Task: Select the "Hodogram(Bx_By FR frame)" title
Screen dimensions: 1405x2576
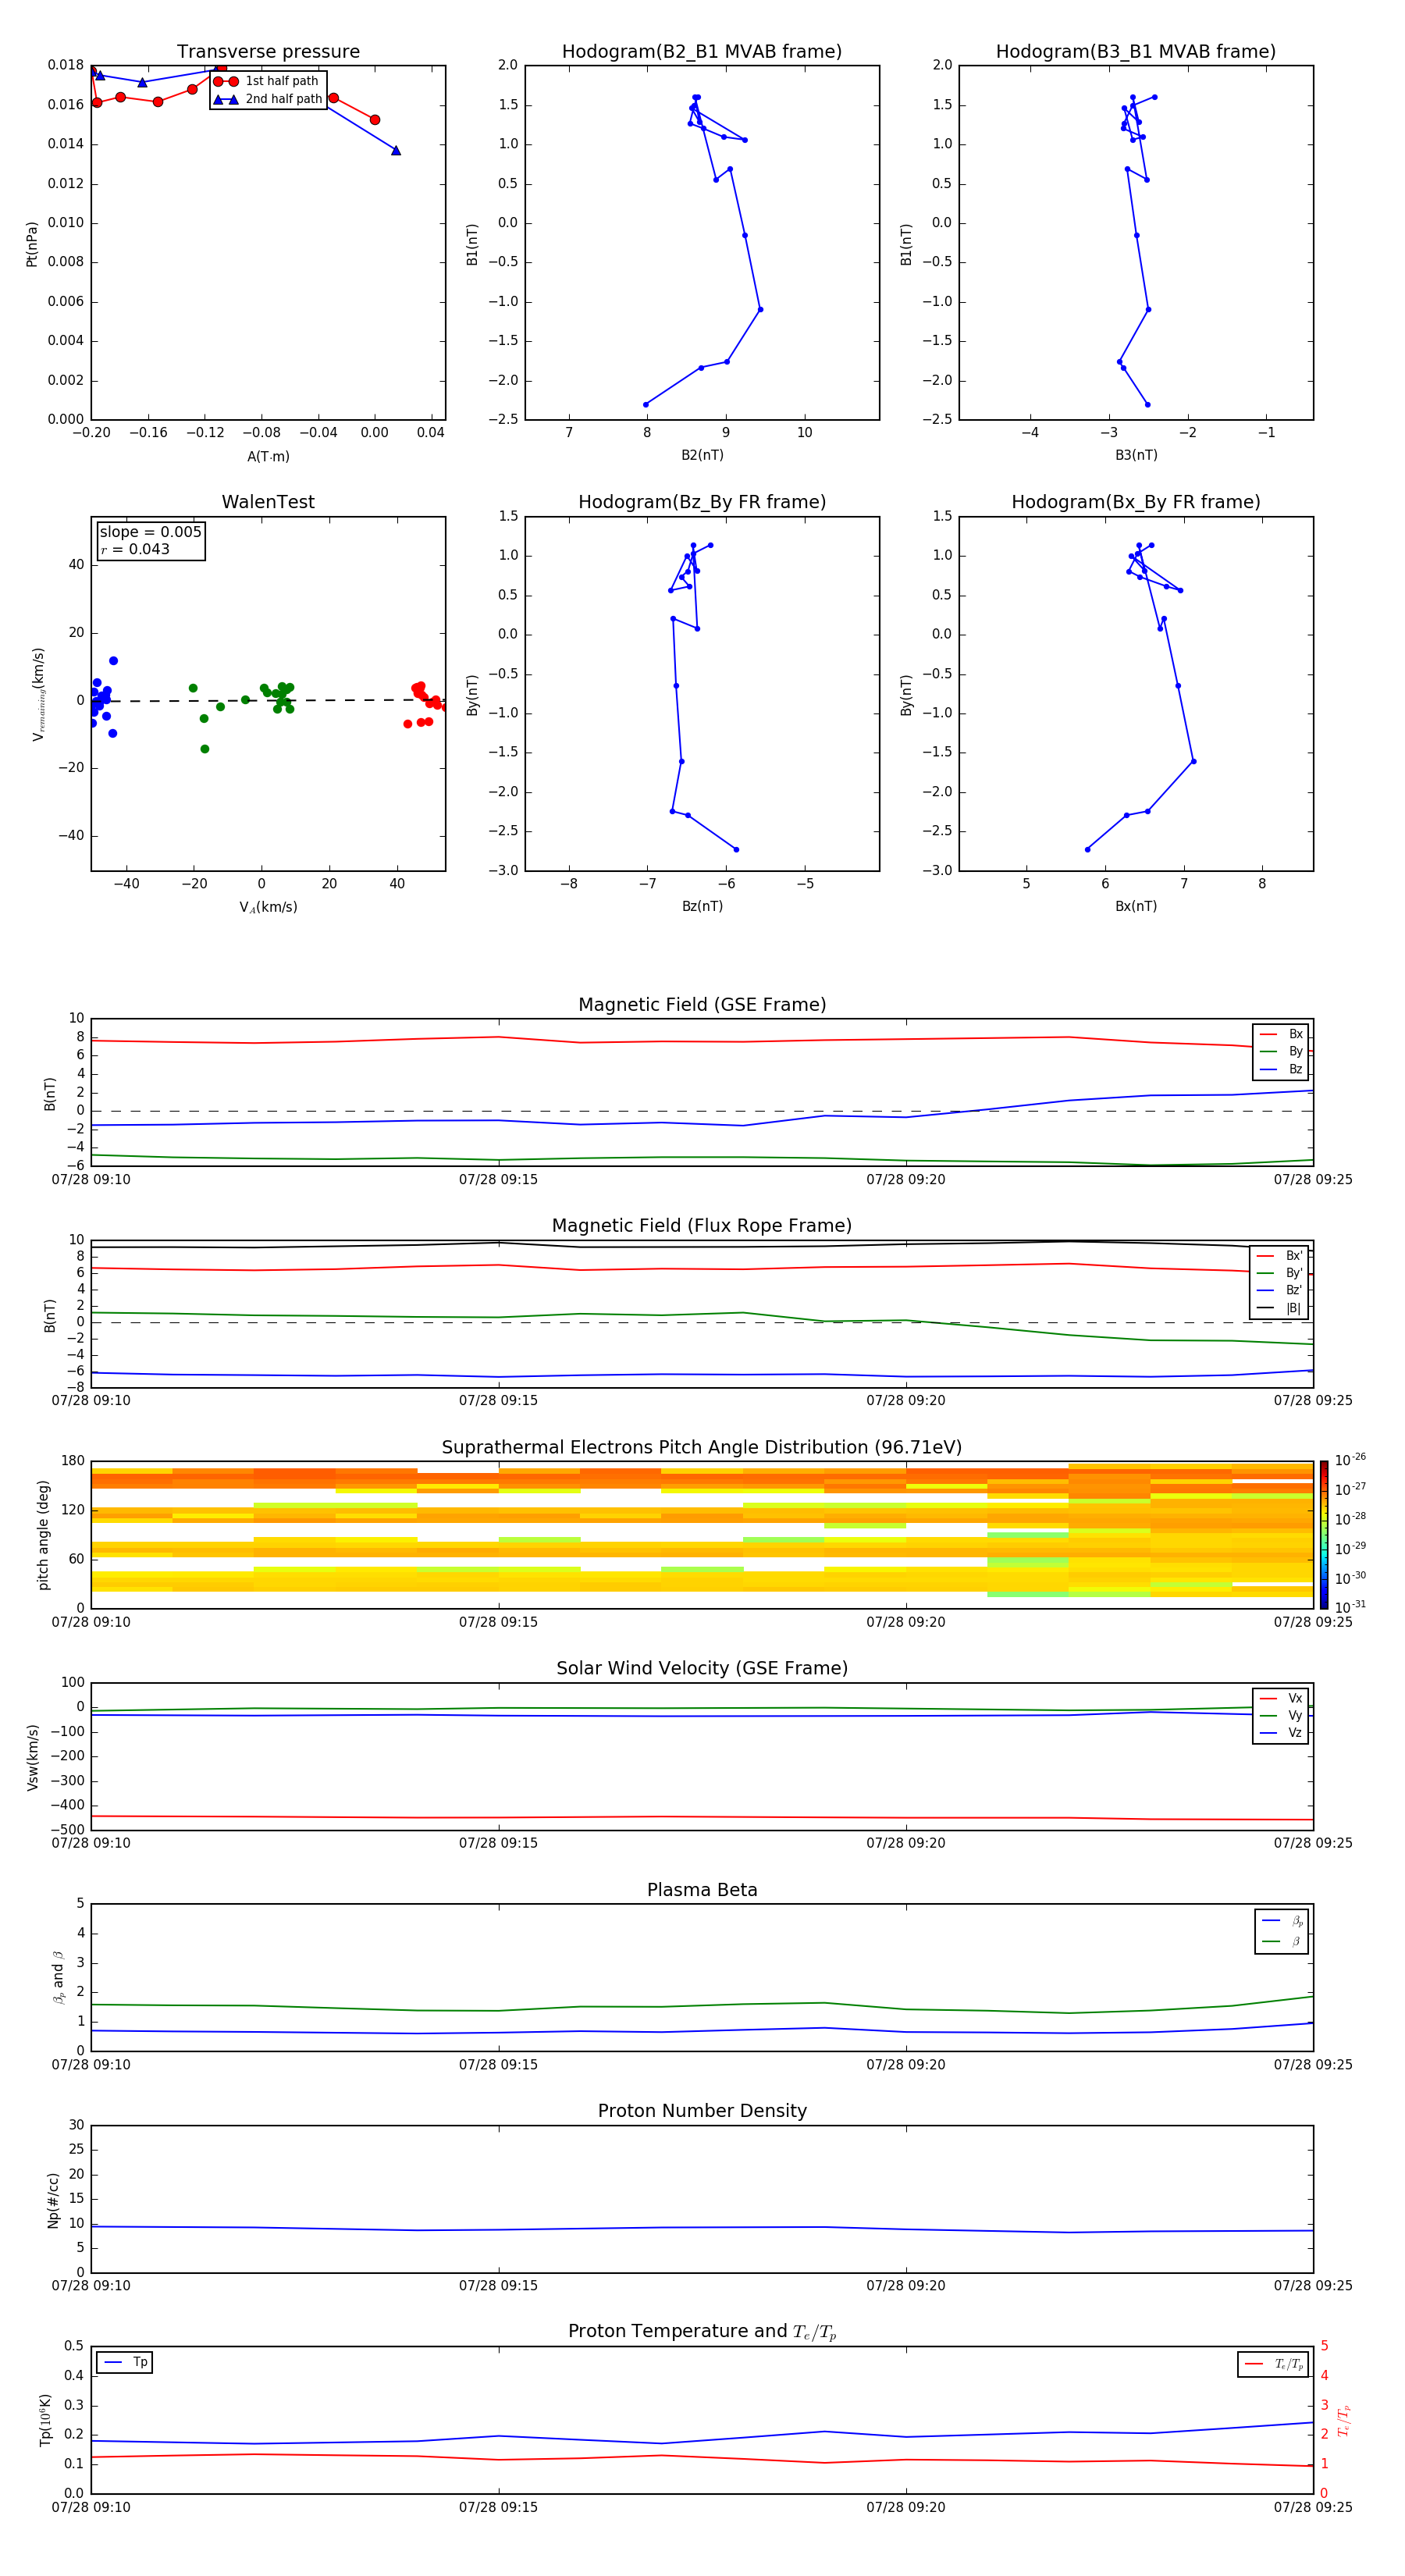Action: (x=1136, y=502)
